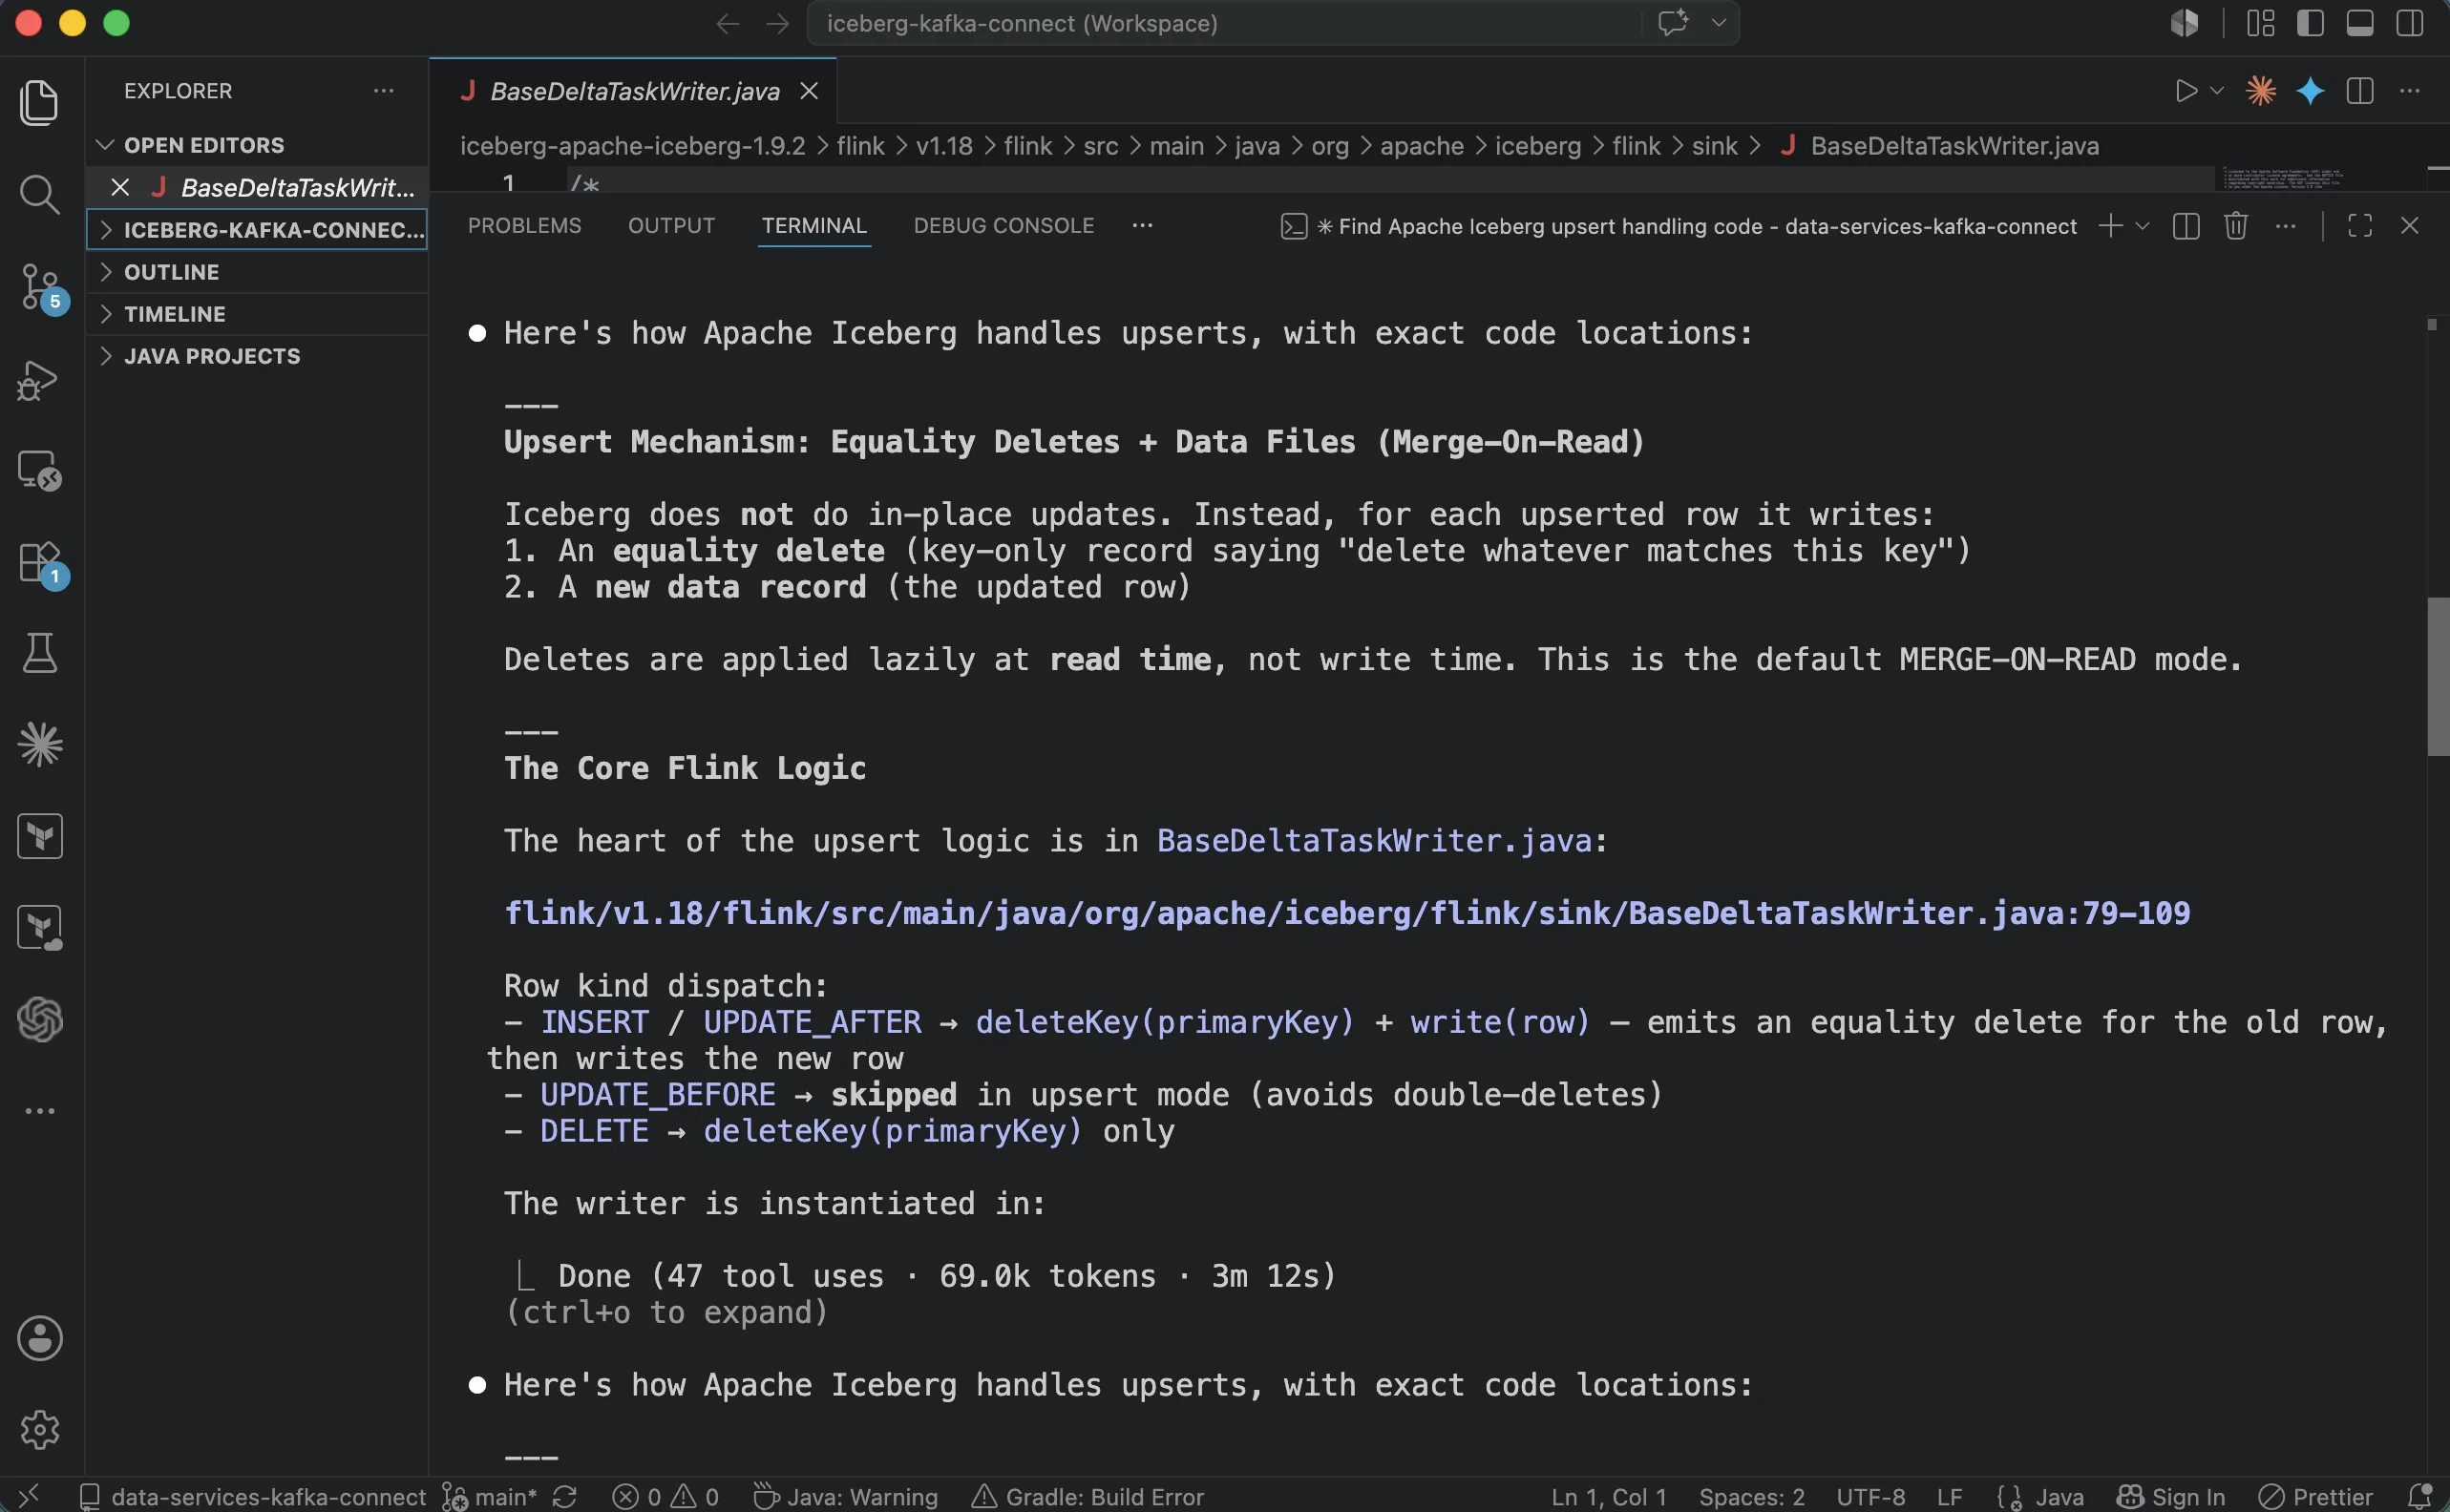
Task: Click Java: Warning status item
Action: point(845,1497)
